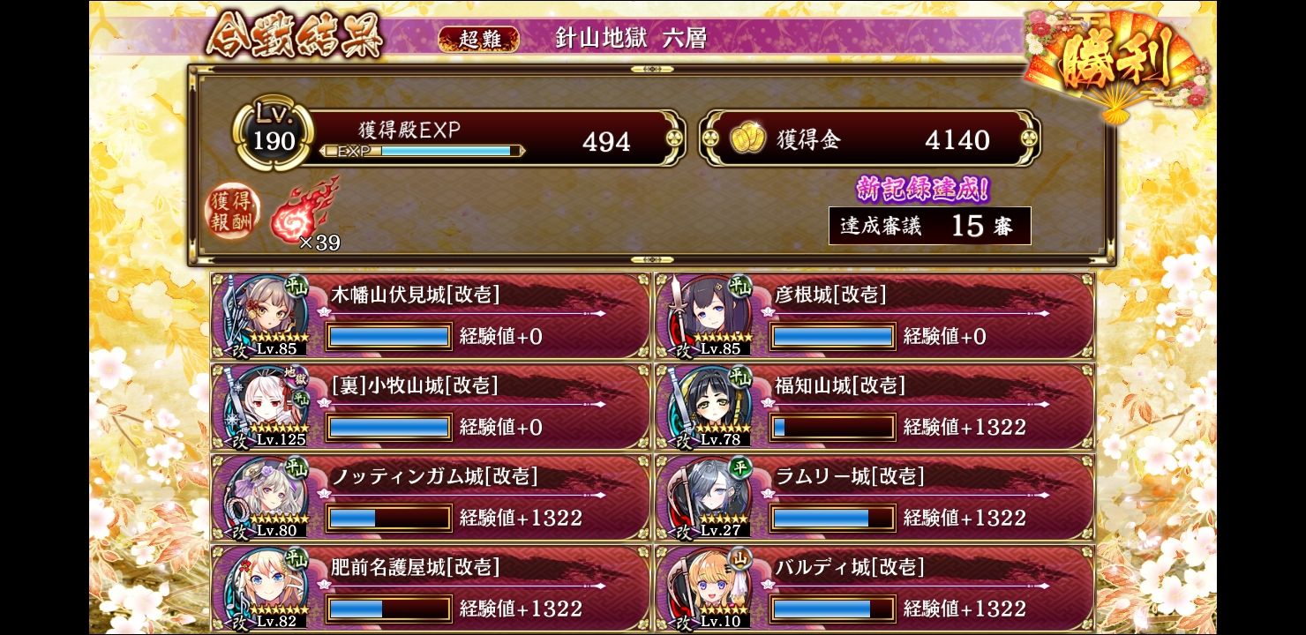Tap the 福知山城 character portrait
1306x635 pixels.
click(713, 406)
